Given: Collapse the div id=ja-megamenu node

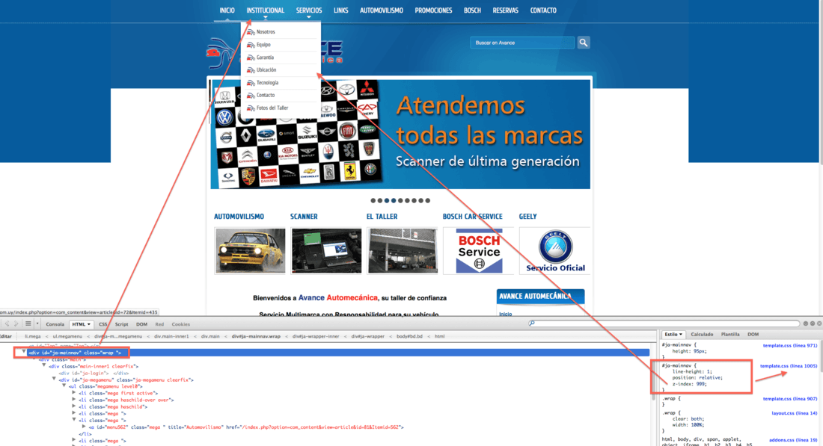Looking at the screenshot, I should pos(54,379).
